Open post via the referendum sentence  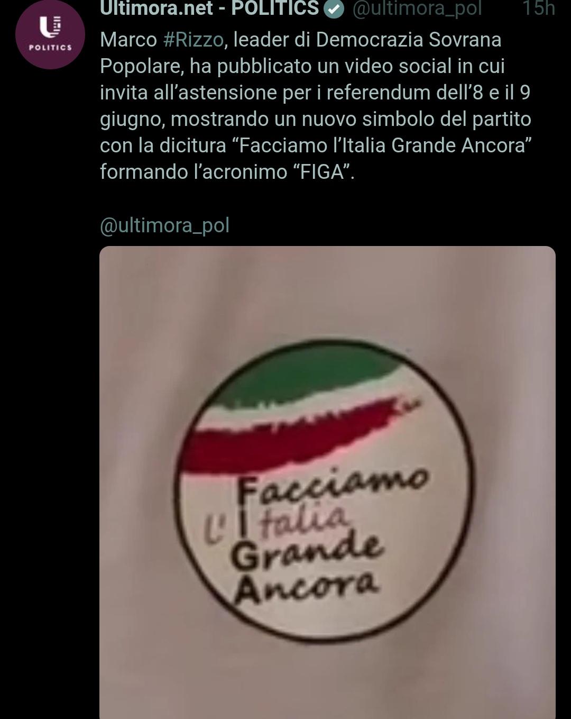tap(315, 93)
